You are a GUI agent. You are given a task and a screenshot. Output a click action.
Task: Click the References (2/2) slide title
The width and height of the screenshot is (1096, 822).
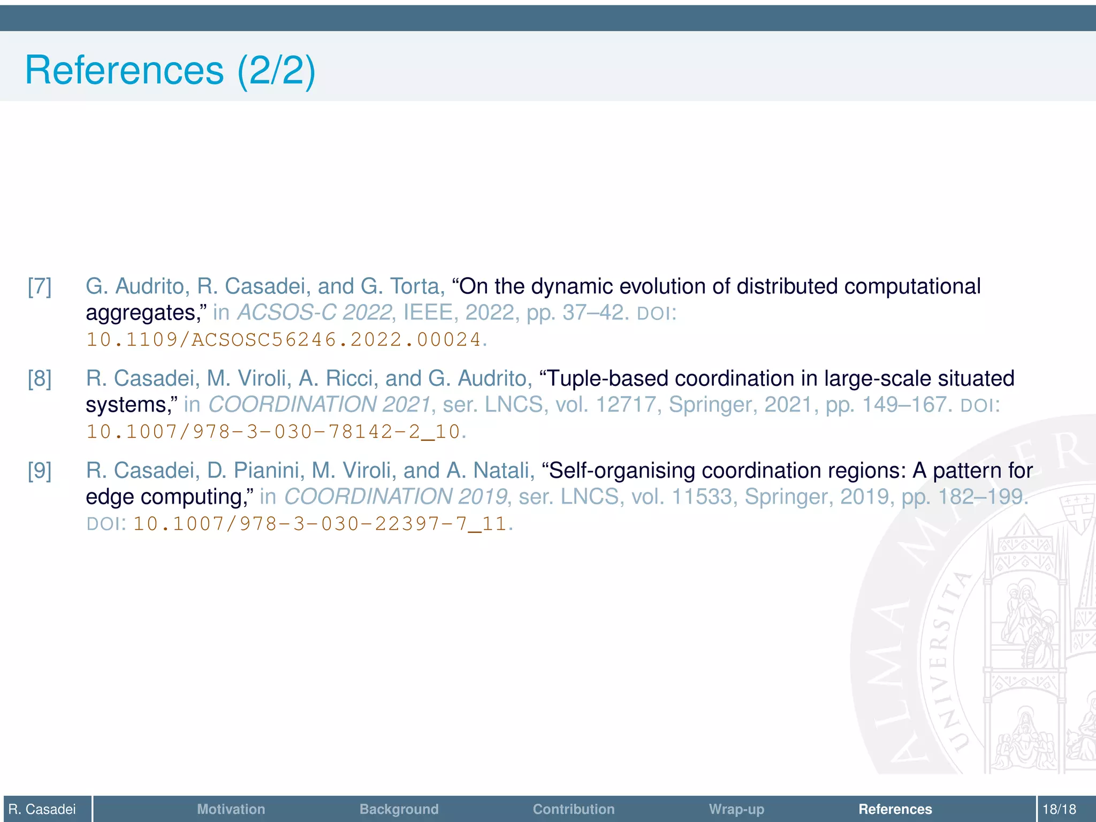coord(170,70)
